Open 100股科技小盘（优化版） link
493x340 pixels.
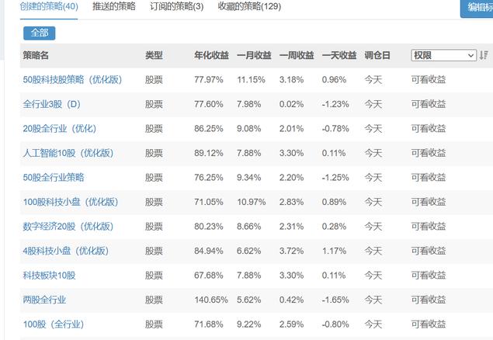71,202
